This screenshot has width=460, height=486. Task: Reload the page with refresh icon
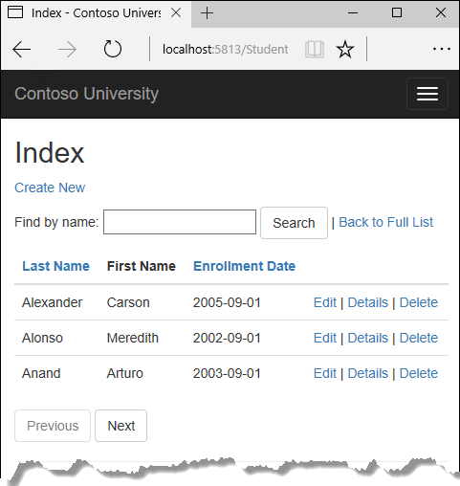tap(113, 49)
